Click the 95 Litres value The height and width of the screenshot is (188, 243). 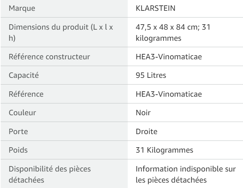tap(151, 75)
